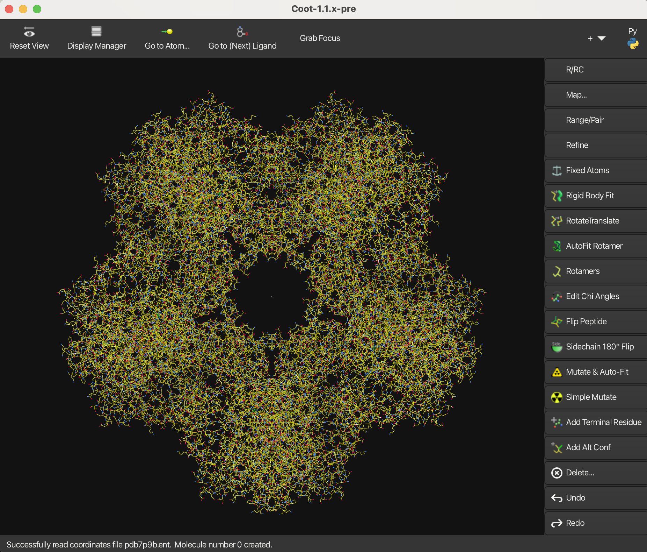
Task: Jump to the next ligand
Action: tap(242, 38)
